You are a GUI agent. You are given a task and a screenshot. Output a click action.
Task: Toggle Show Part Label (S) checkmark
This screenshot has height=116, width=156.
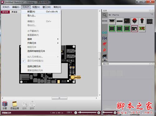pyautogui.click(x=41, y=61)
